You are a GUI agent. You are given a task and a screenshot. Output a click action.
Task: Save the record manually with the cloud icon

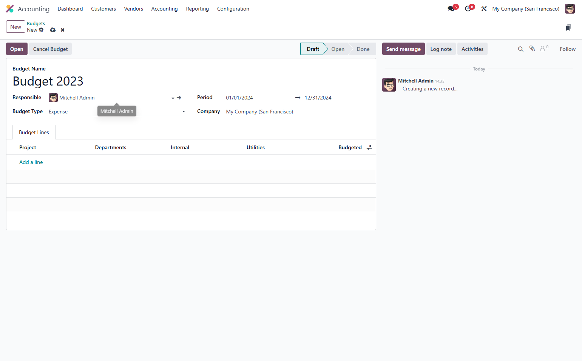(x=53, y=30)
